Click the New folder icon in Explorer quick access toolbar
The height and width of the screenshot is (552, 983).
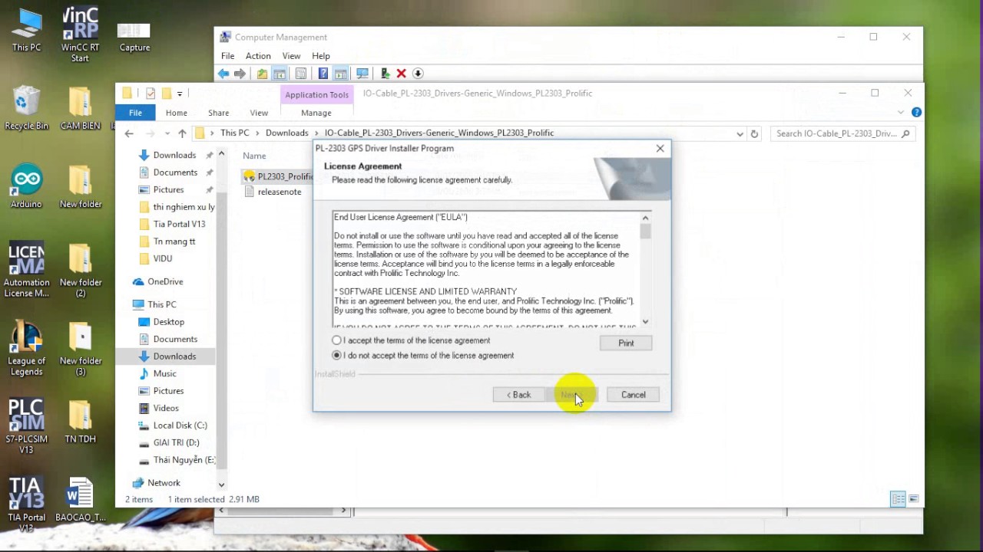[166, 94]
